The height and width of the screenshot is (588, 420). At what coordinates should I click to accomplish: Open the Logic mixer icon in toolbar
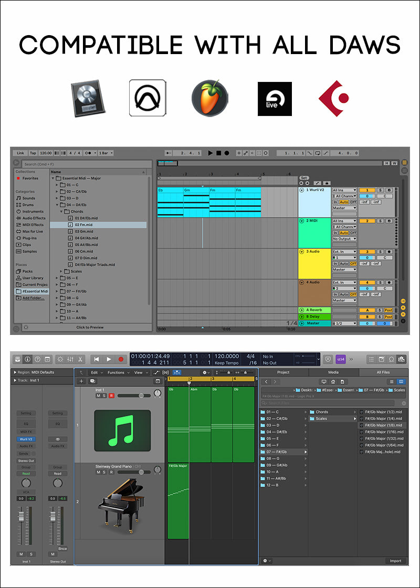coord(70,359)
